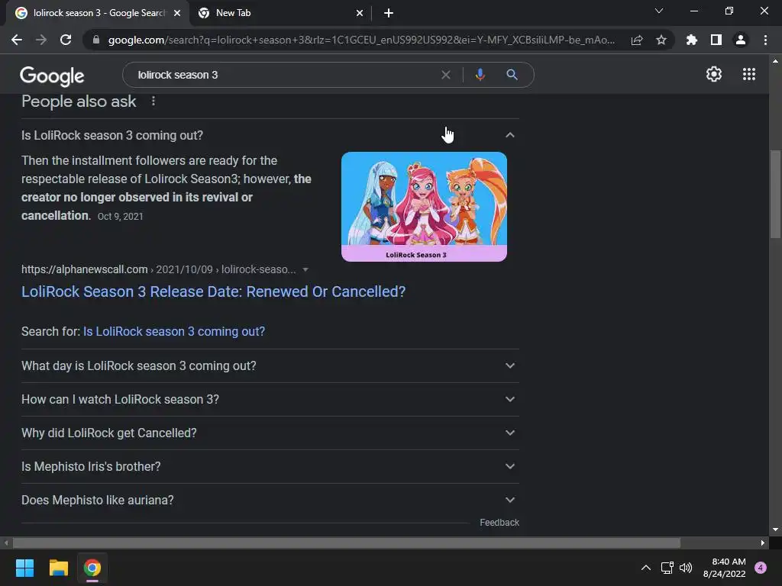Go back with the browser back arrow
782x586 pixels.
17,40
